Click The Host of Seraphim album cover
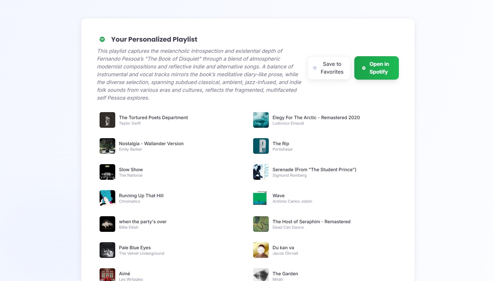The width and height of the screenshot is (494, 281). 261,224
